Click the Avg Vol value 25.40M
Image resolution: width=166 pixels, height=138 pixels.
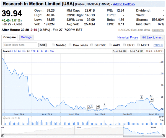(x=89, y=24)
